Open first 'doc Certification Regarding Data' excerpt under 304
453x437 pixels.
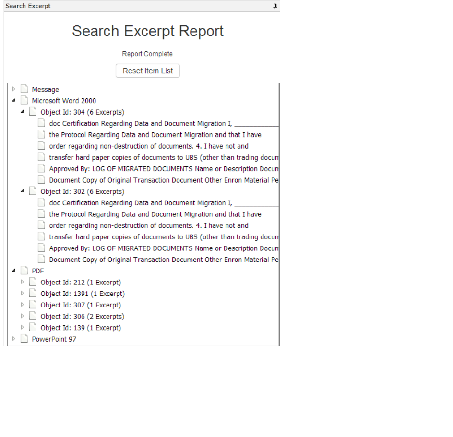(x=164, y=124)
